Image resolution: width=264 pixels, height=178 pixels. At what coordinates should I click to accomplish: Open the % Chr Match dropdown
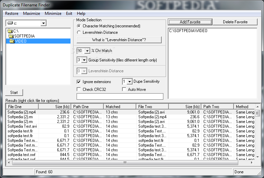87,51
